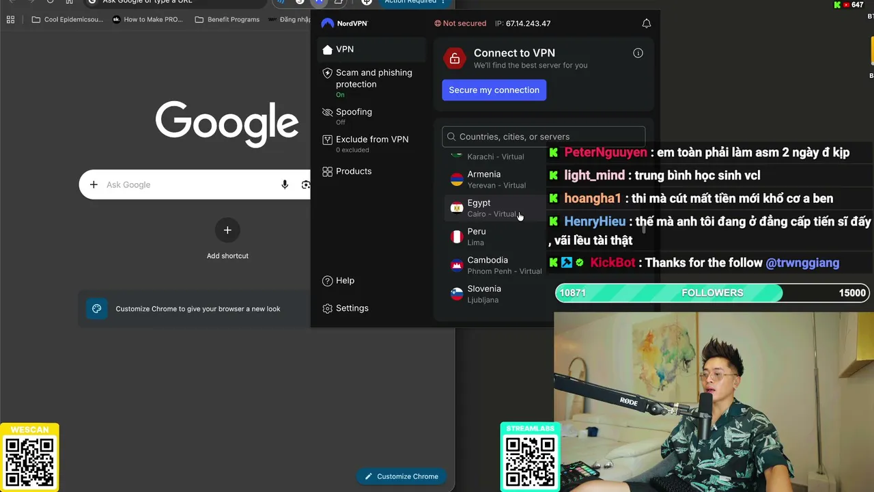Open the Đăng nhập bookmark
The image size is (874, 492).
pyautogui.click(x=290, y=19)
